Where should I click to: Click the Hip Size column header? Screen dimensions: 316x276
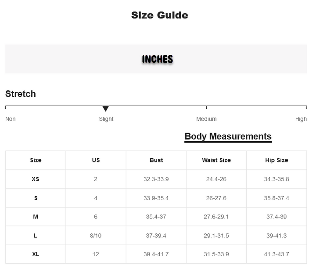pos(276,160)
